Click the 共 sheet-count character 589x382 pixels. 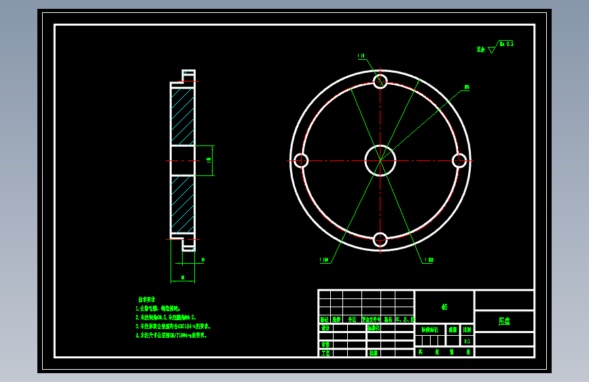pyautogui.click(x=421, y=352)
